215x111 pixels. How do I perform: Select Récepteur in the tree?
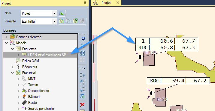(x=30, y=67)
